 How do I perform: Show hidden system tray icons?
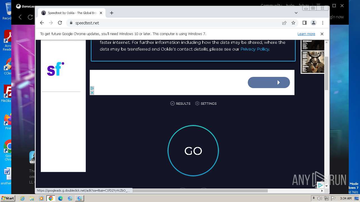(x=314, y=198)
